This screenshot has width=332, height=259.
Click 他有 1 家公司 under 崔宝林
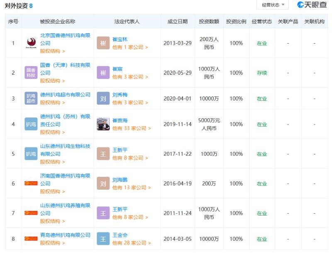(130, 47)
